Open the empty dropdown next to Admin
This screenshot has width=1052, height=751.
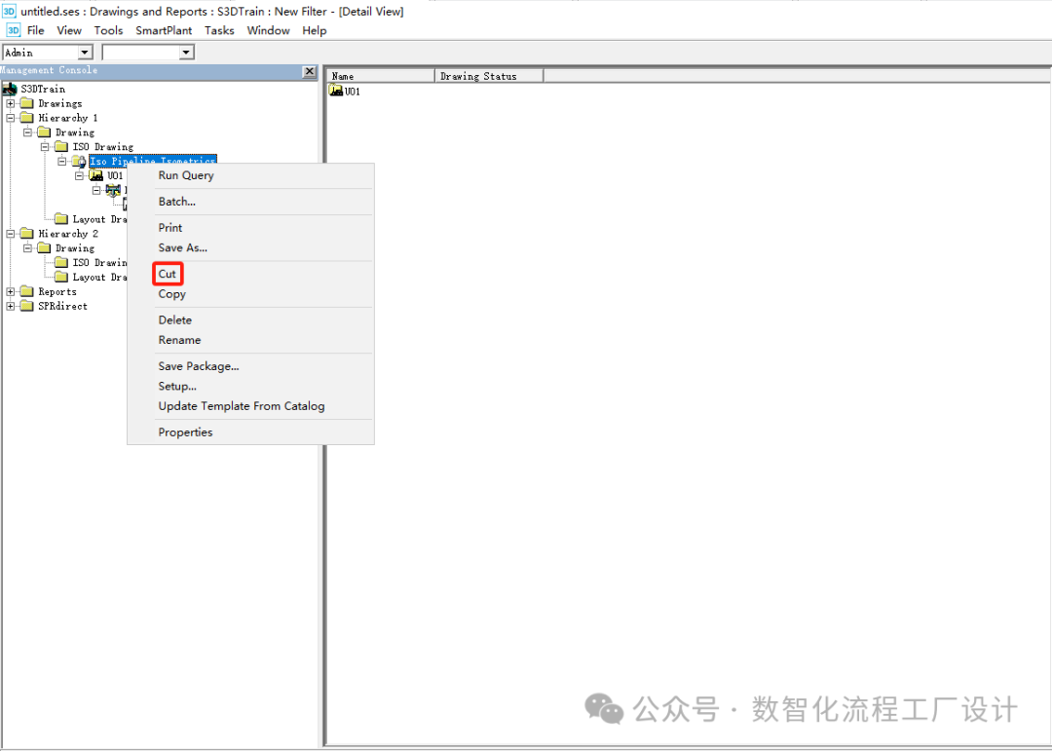[186, 53]
